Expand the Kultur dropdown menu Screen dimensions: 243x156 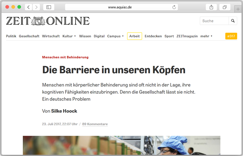tap(69, 36)
